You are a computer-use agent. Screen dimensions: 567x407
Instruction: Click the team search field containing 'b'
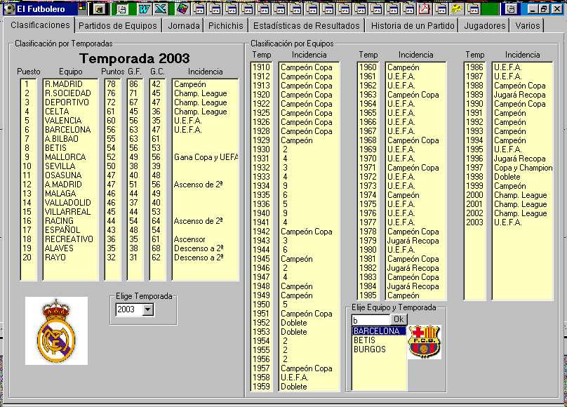371,320
